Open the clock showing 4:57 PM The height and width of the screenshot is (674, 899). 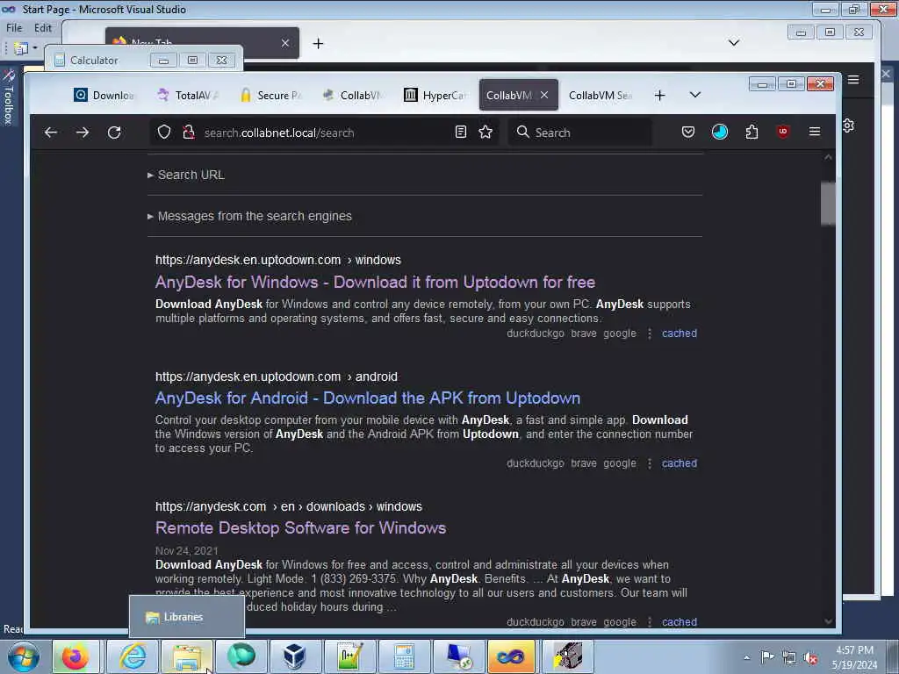point(854,657)
